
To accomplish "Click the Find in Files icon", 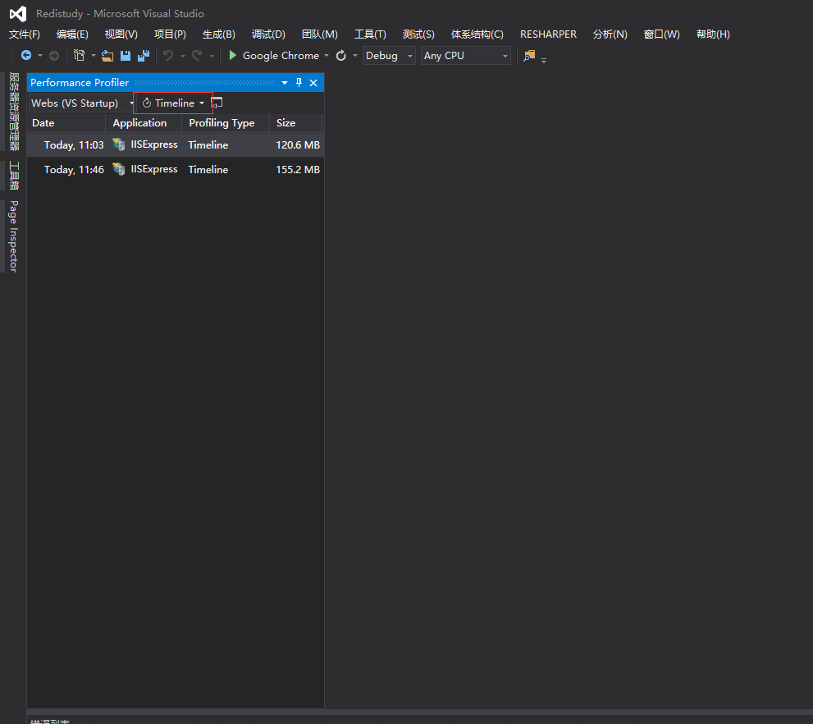I will pyautogui.click(x=529, y=56).
